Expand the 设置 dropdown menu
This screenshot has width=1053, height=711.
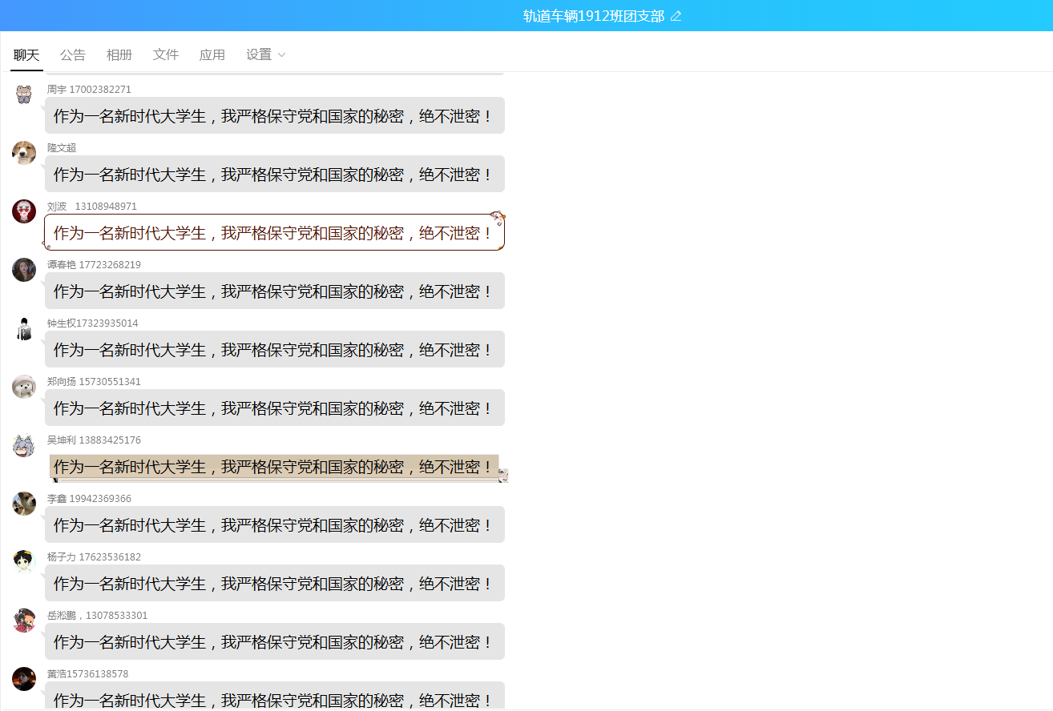coord(266,54)
